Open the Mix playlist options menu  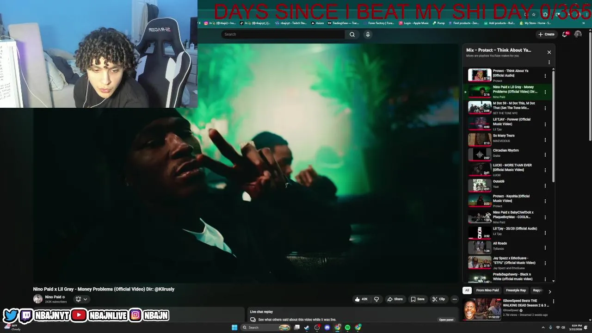[x=549, y=62]
